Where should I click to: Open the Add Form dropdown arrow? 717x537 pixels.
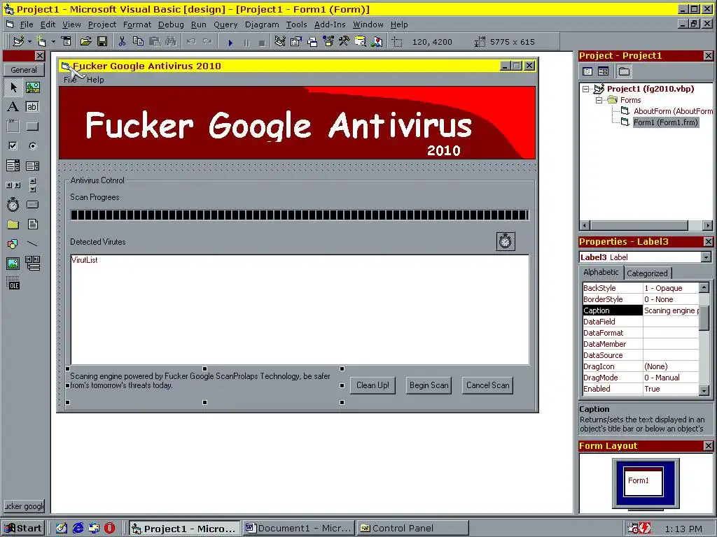pos(53,41)
